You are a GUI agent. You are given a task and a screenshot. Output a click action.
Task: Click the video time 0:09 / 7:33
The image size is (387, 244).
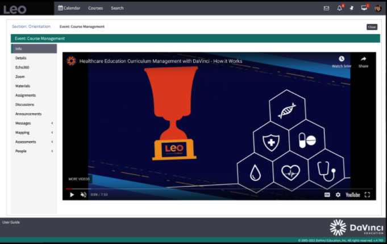[x=99, y=195]
